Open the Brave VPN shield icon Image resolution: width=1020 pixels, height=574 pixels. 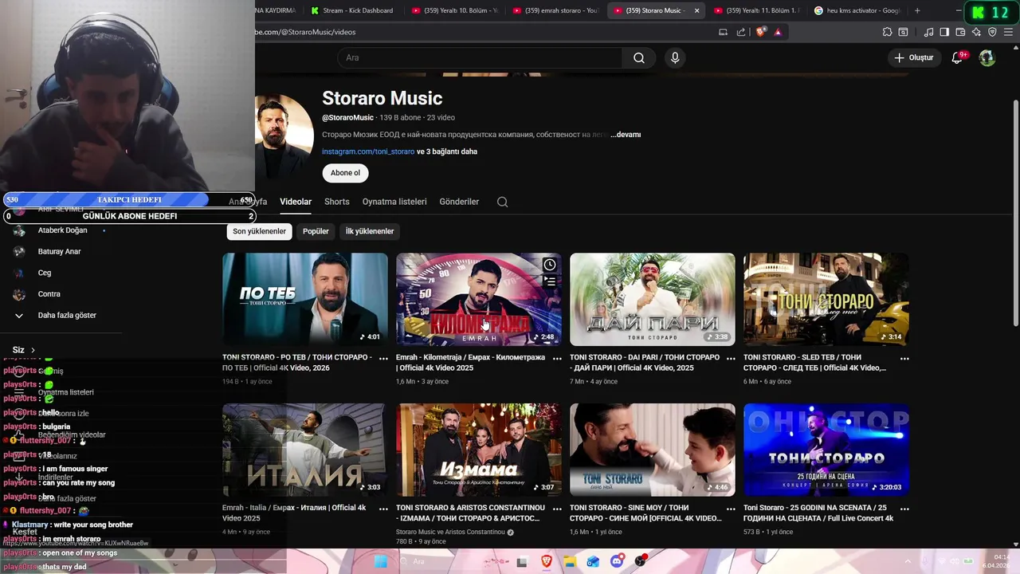pos(992,32)
